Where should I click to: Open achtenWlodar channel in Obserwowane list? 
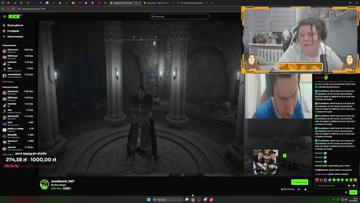tap(18, 76)
